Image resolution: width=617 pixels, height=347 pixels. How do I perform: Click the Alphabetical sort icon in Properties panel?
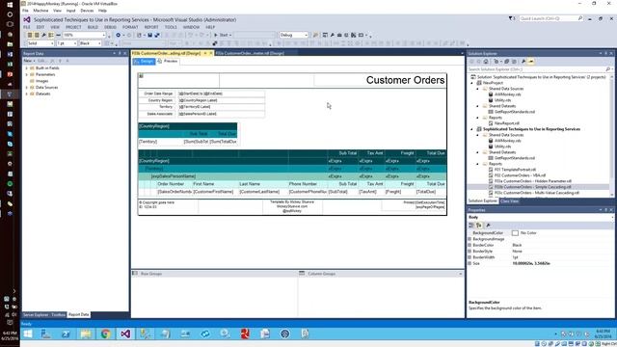pyautogui.click(x=479, y=226)
